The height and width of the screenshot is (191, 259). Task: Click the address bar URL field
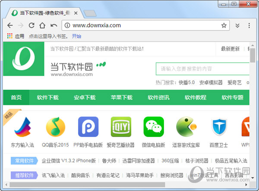point(145,25)
